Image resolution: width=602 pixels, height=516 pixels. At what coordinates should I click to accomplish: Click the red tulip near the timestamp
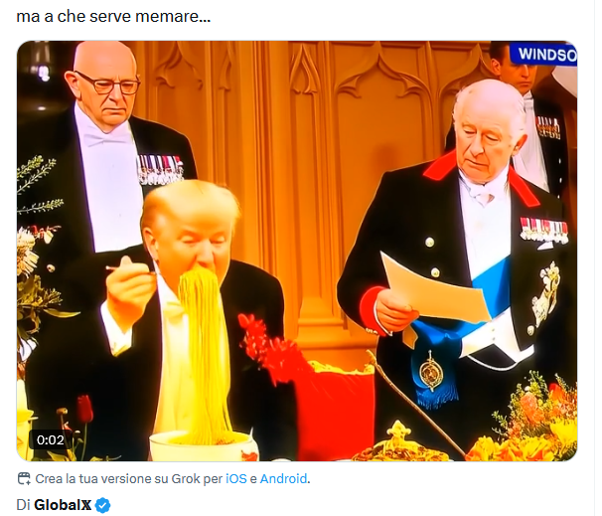coord(84,409)
